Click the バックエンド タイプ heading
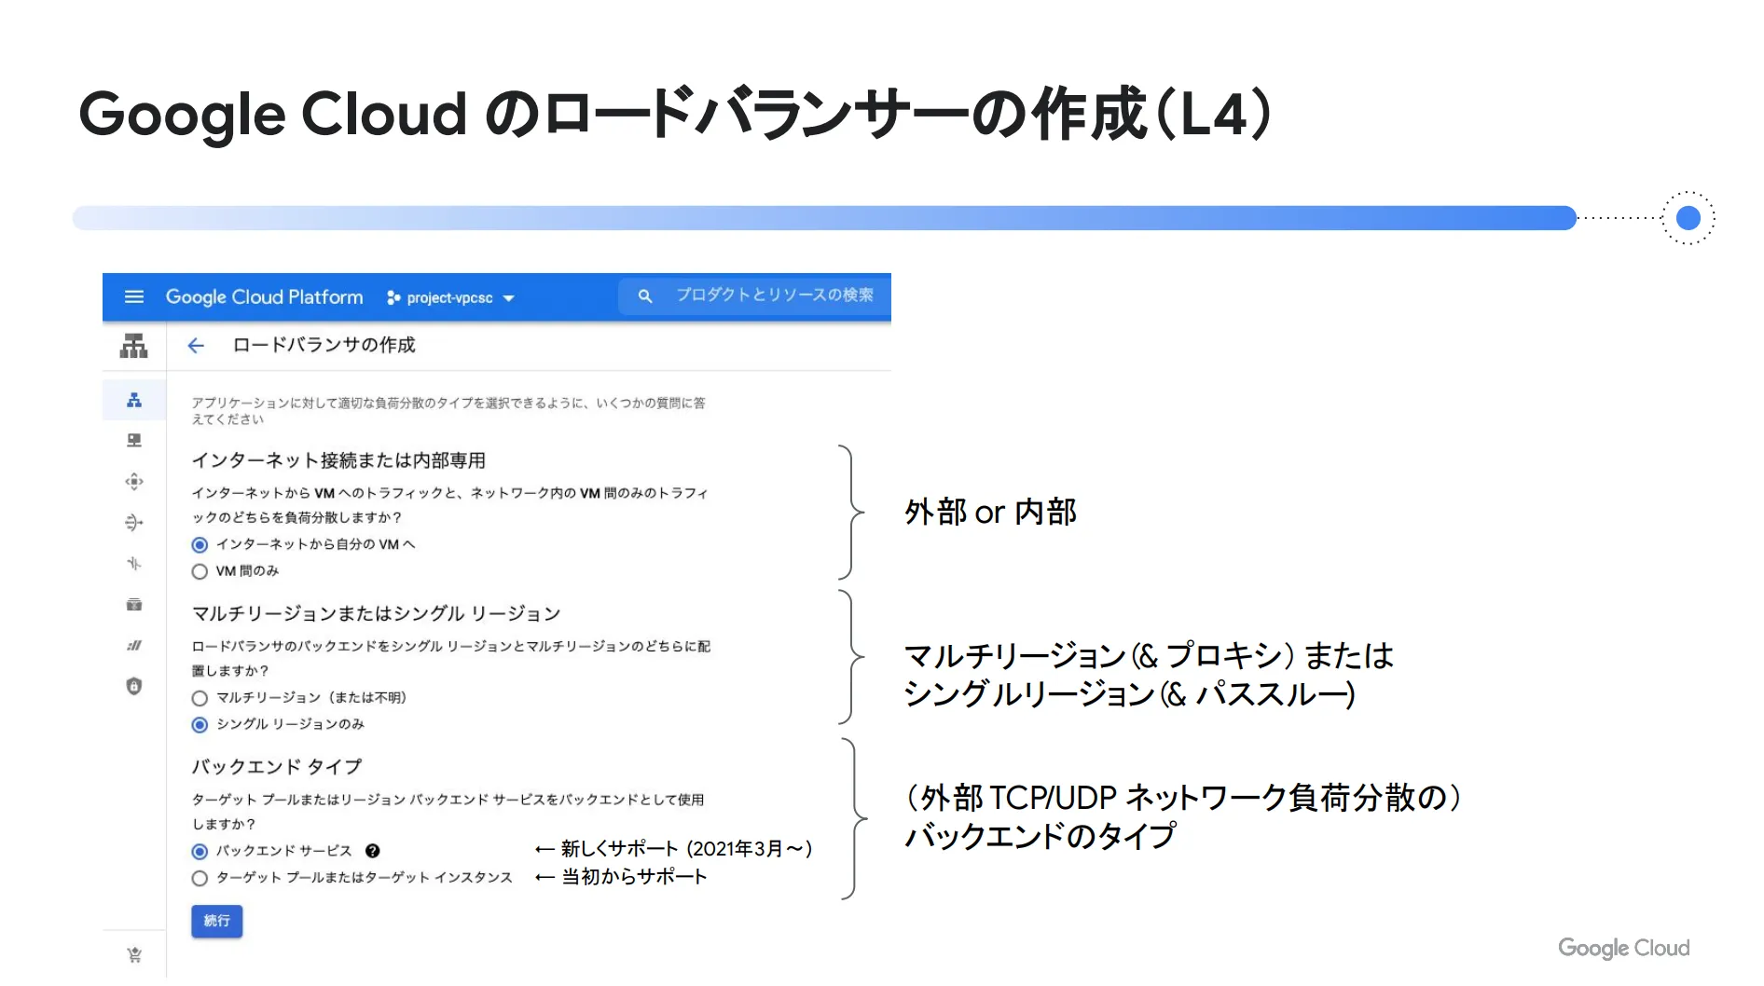The image size is (1764, 986). [277, 766]
